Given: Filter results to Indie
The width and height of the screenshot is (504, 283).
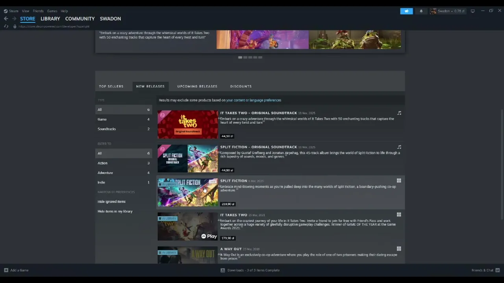Looking at the screenshot, I should click(124, 182).
